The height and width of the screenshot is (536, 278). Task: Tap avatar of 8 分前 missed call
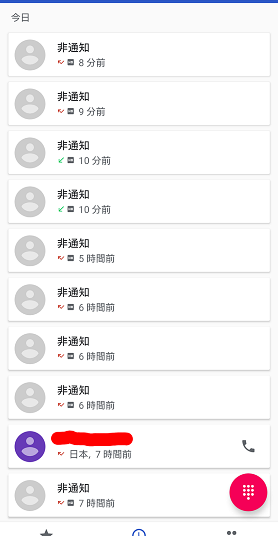tap(30, 55)
